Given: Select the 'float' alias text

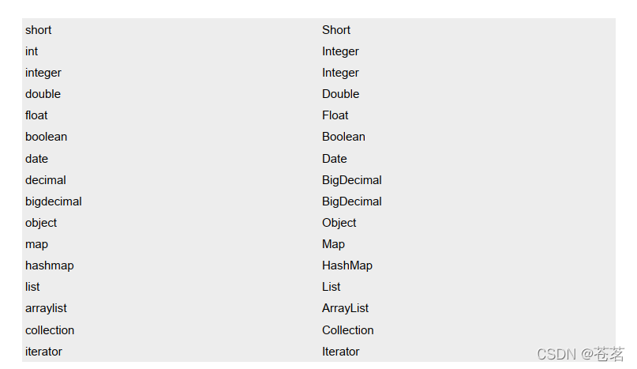Looking at the screenshot, I should [x=36, y=115].
